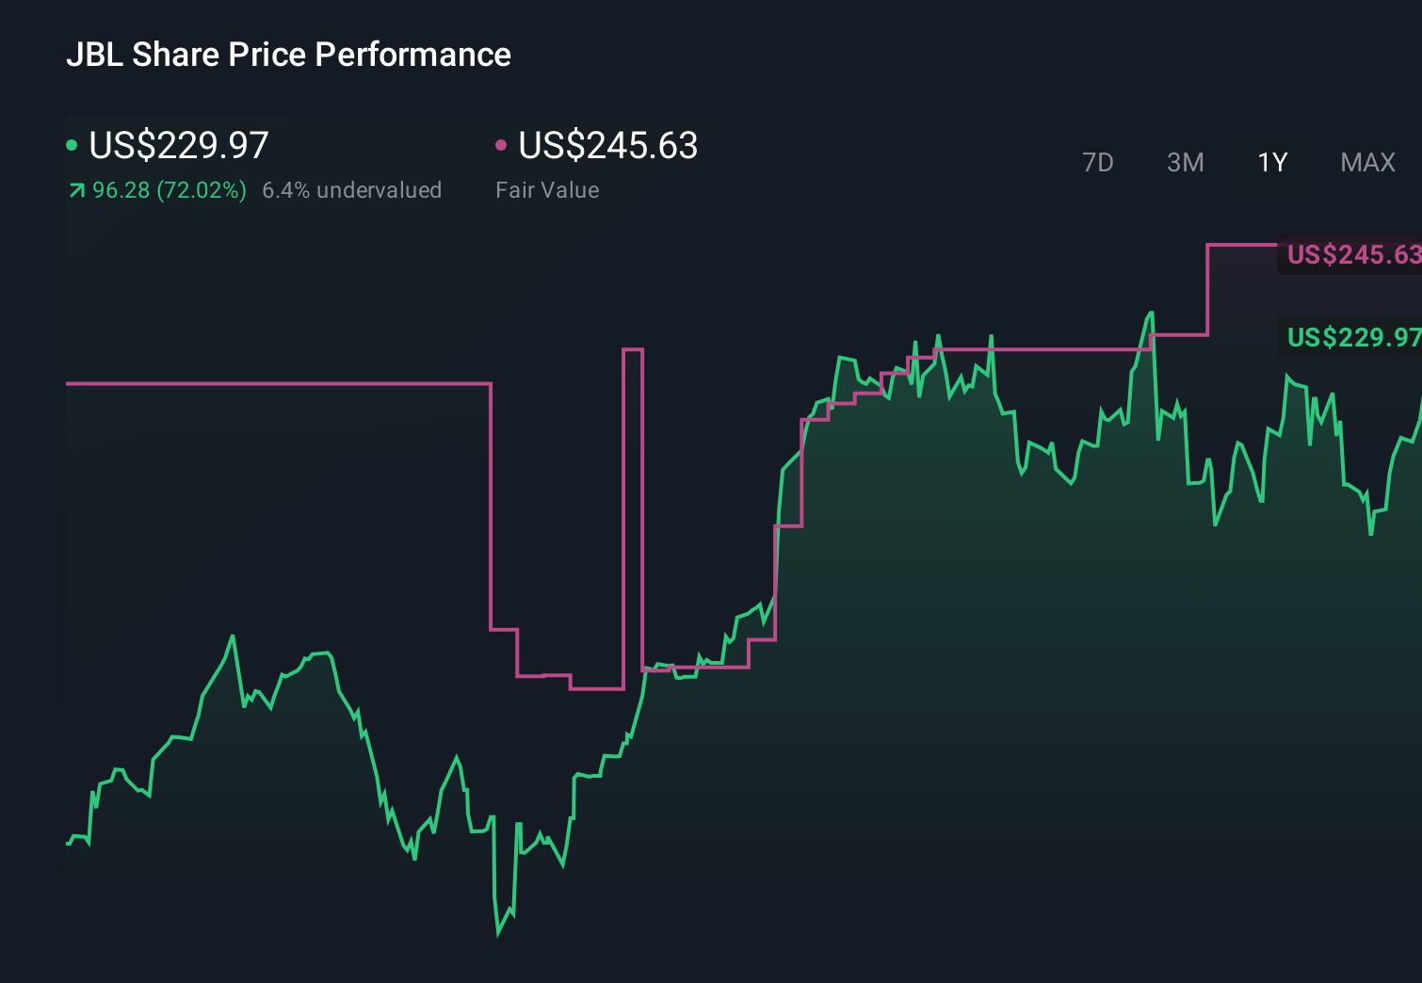Open the MAX time range view

pyautogui.click(x=1367, y=162)
